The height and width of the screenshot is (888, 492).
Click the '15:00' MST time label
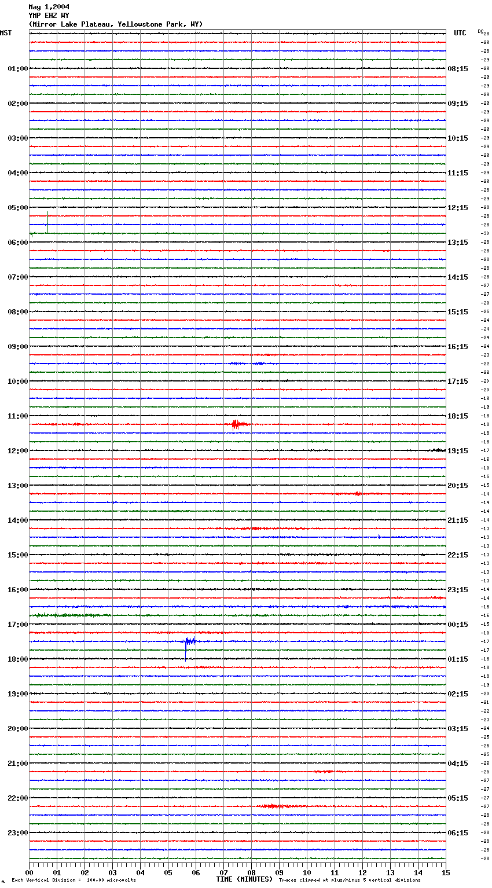pos(18,555)
